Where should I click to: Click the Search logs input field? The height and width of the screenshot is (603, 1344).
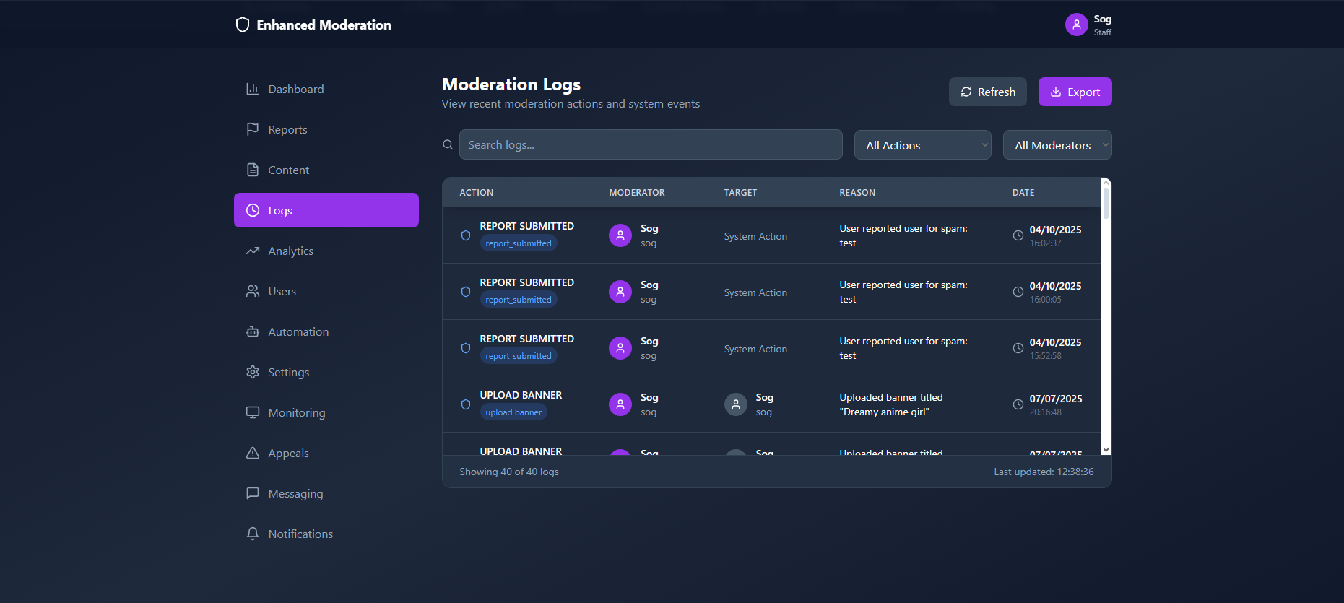click(x=651, y=144)
